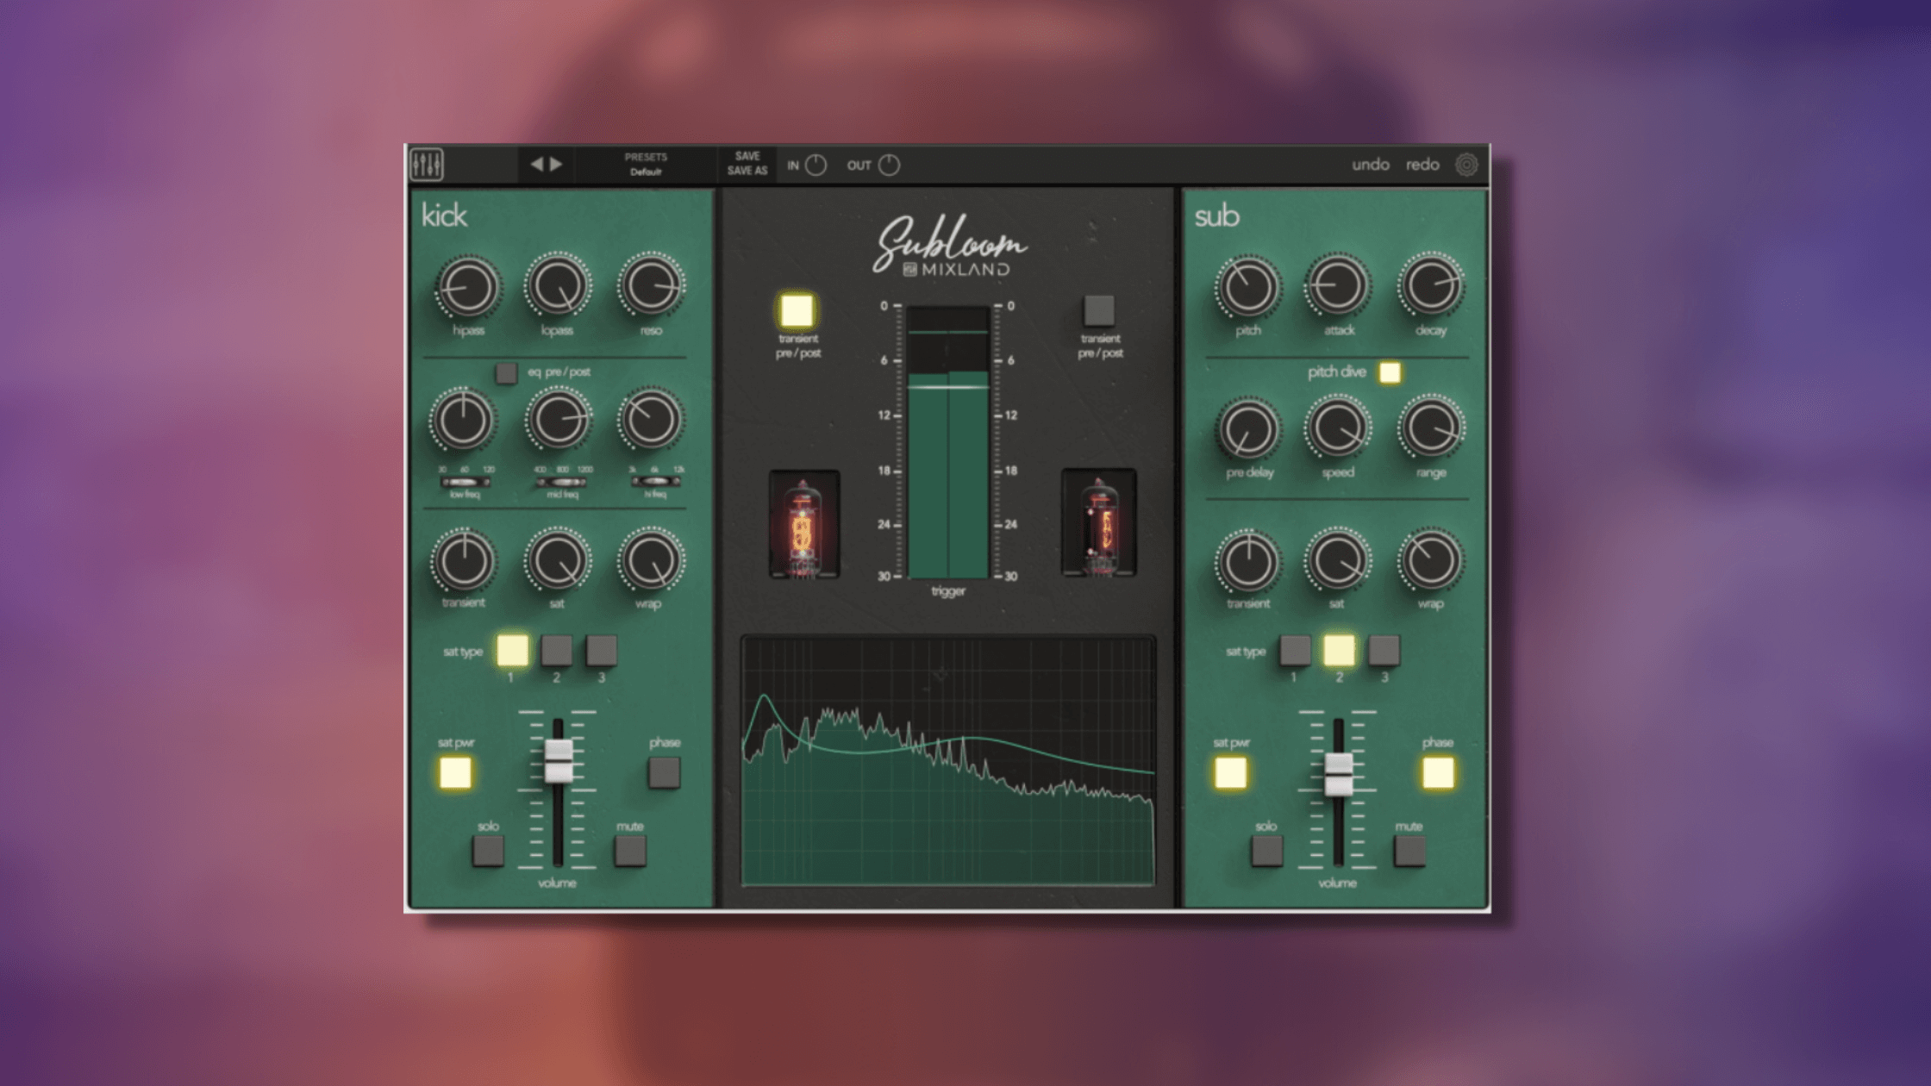Go to next preset with right arrow
The height and width of the screenshot is (1086, 1931).
556,164
